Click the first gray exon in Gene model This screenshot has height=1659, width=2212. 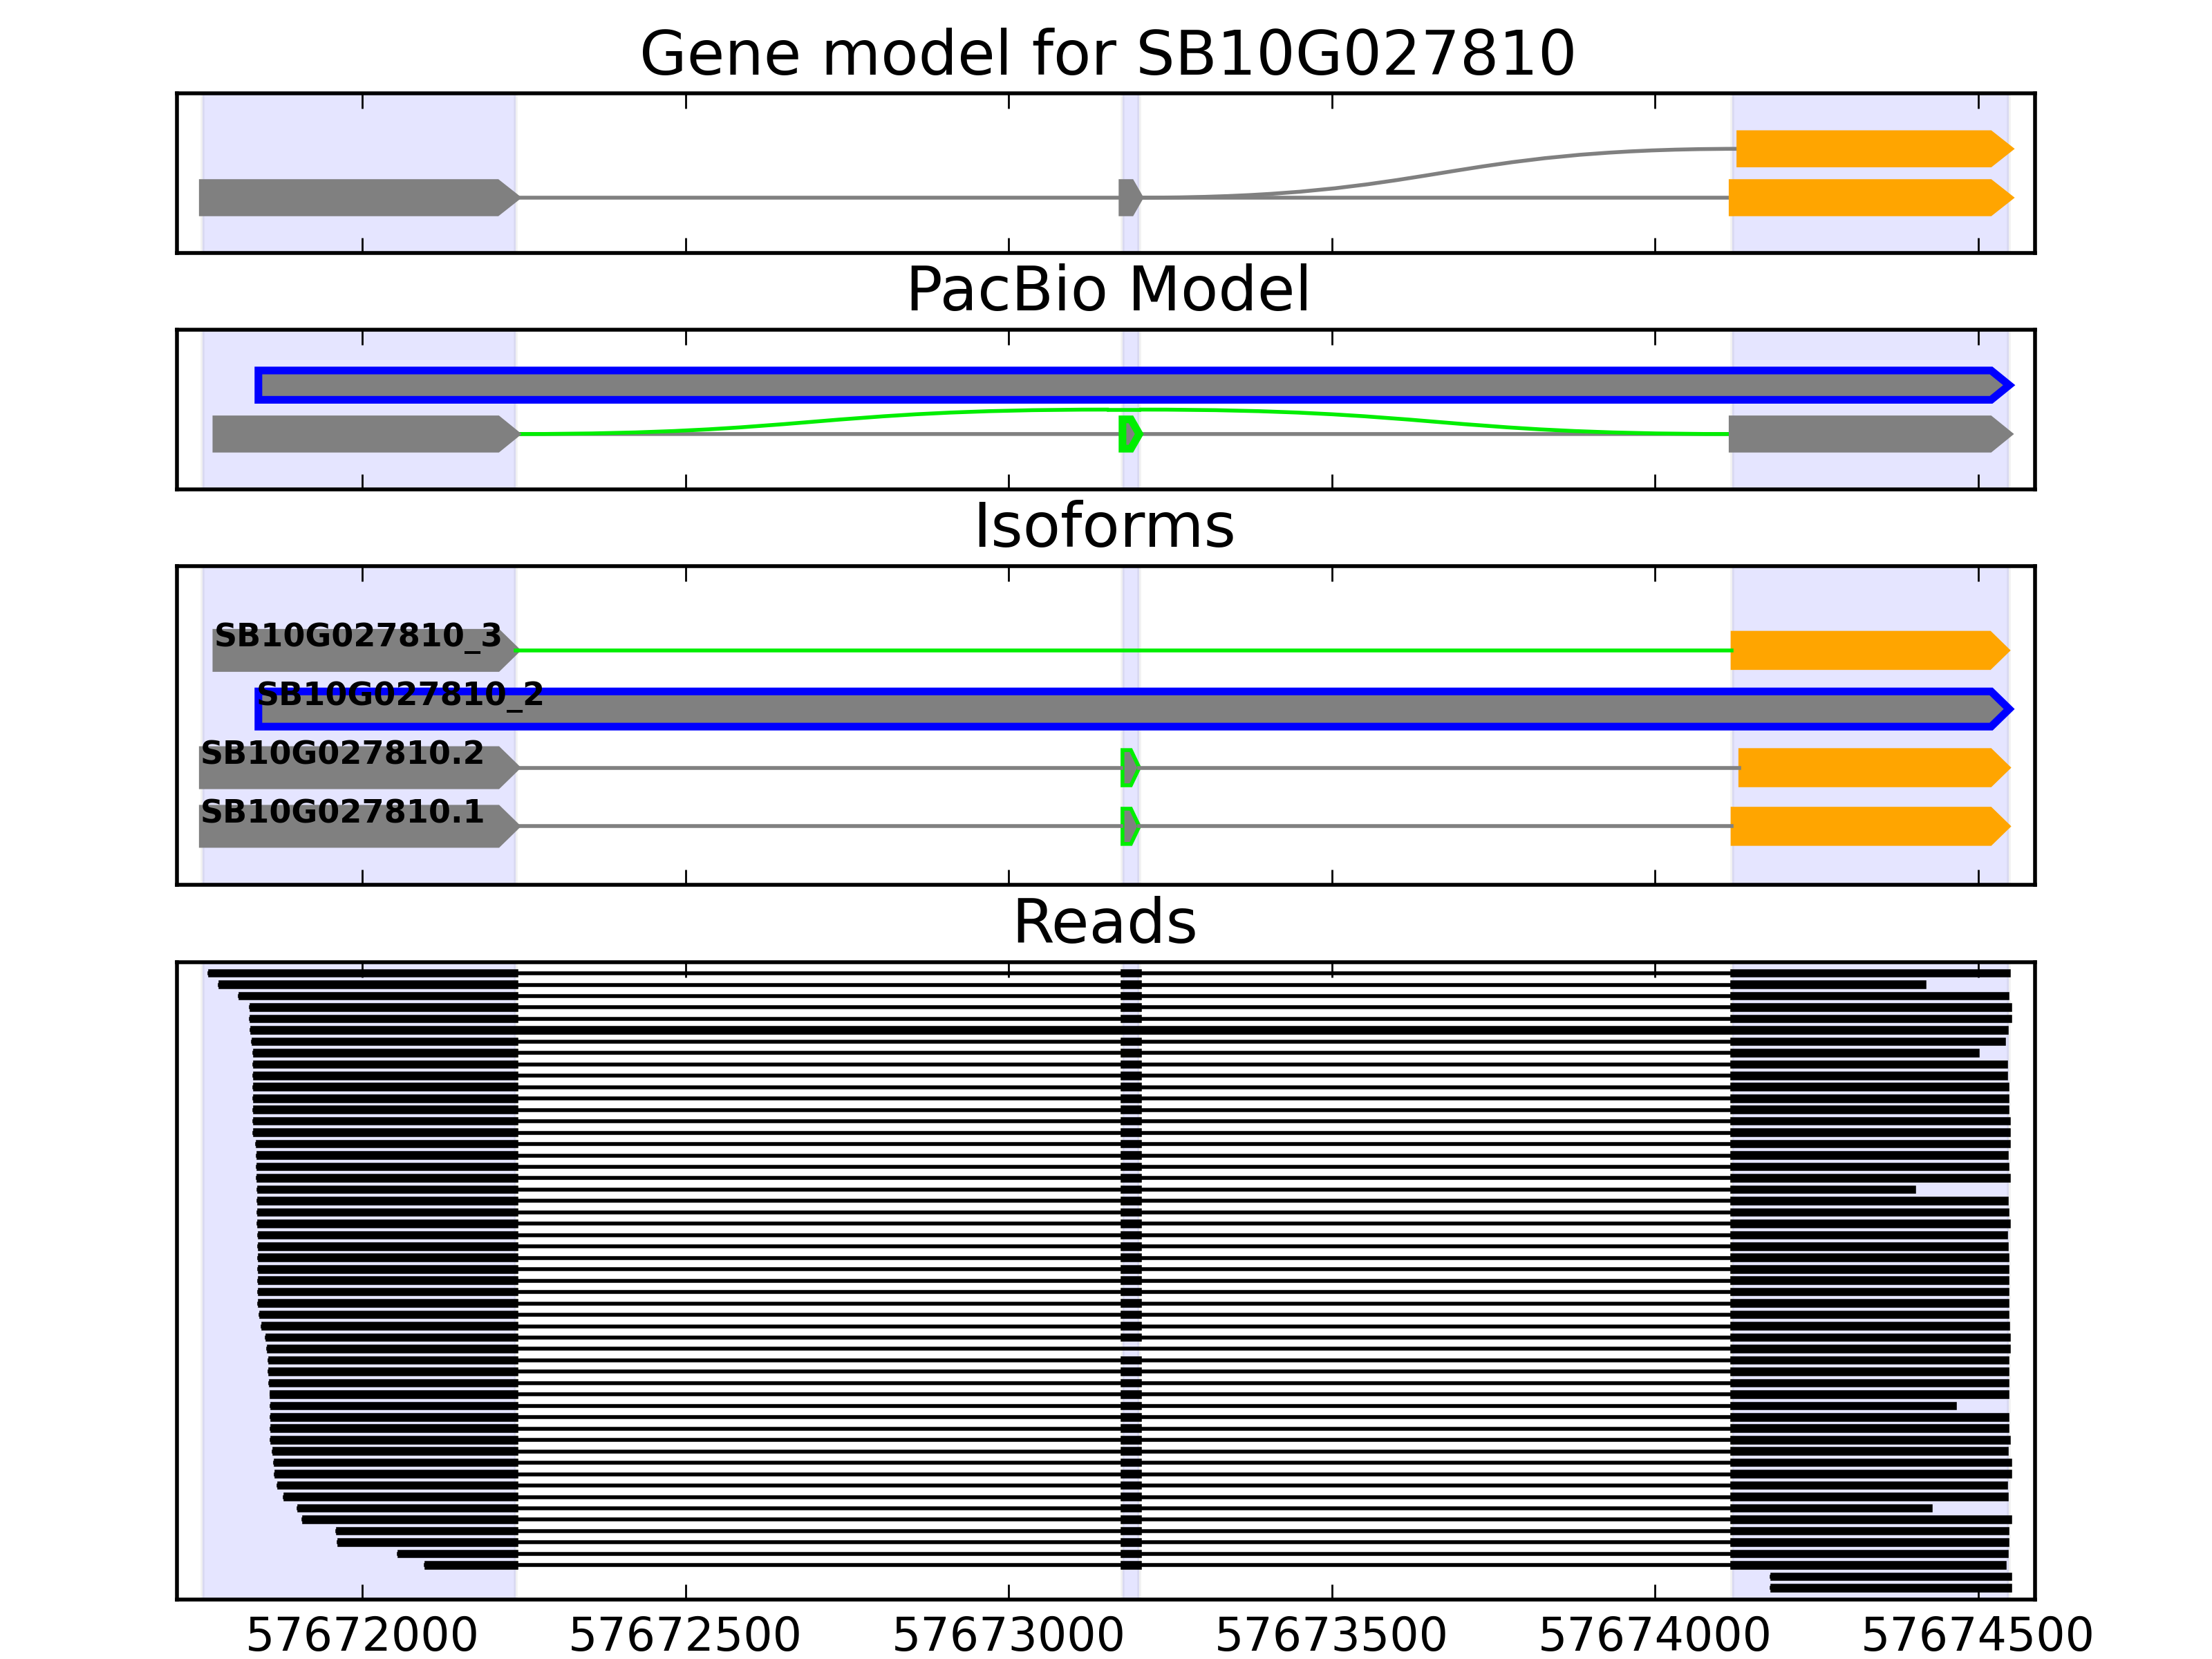tap(355, 198)
